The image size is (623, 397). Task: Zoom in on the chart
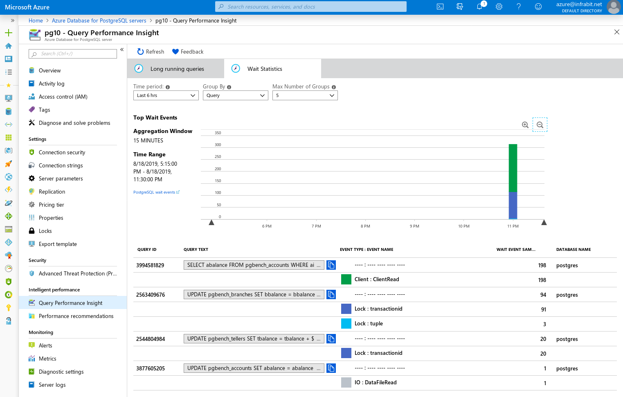click(525, 125)
